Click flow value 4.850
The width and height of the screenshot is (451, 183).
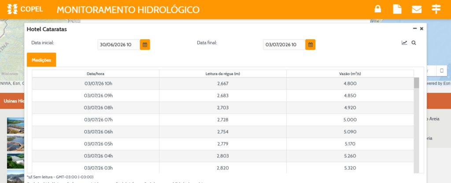(350, 95)
